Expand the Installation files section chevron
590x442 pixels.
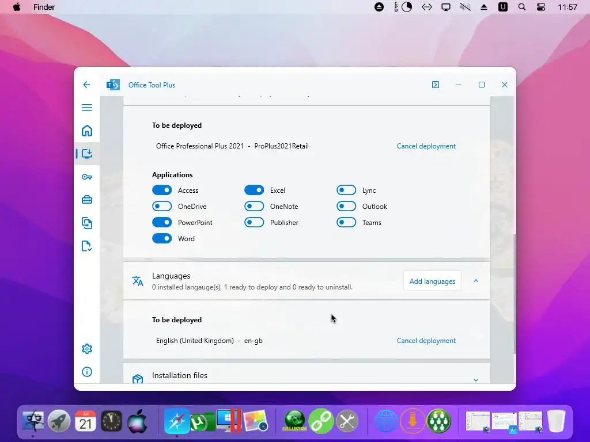pos(475,380)
